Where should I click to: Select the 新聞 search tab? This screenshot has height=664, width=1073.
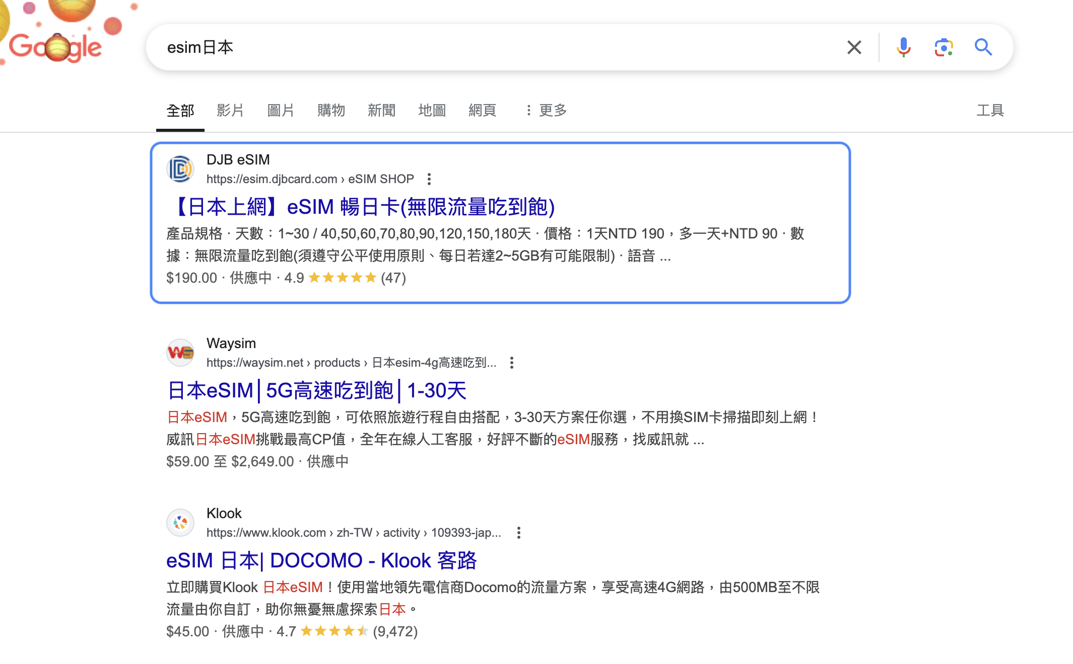click(x=381, y=110)
